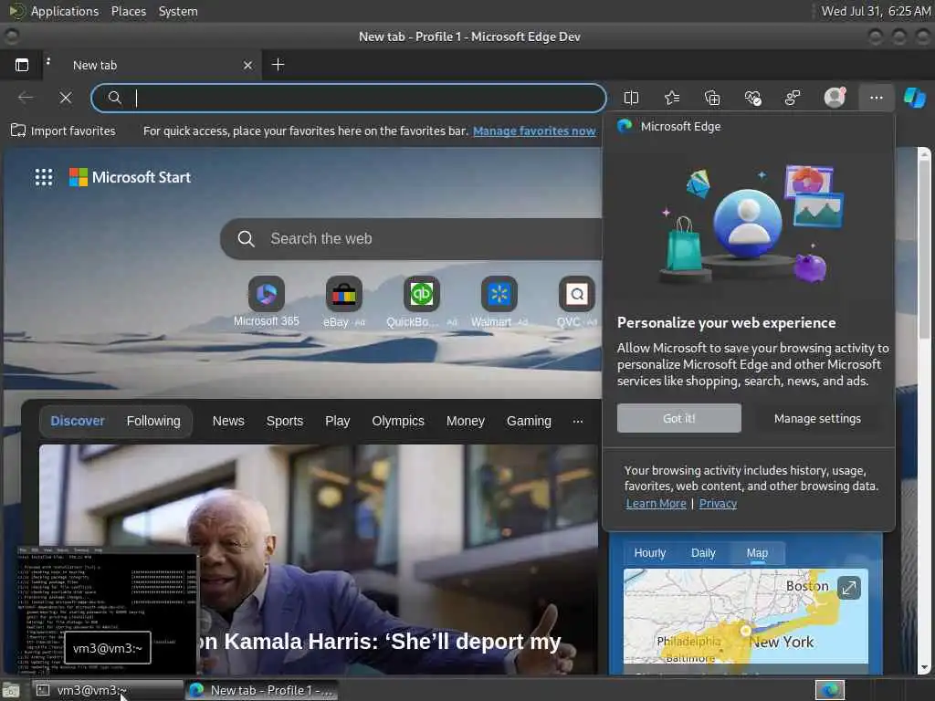The image size is (935, 701).
Task: Open the Sports category
Action: click(x=285, y=421)
